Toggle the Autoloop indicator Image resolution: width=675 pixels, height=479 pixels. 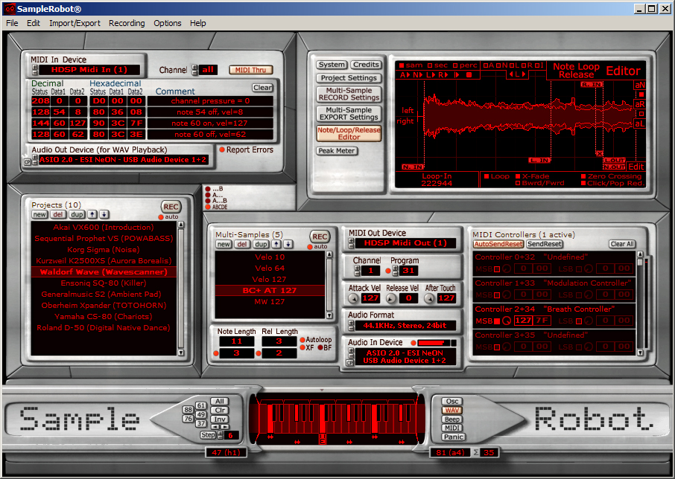tap(302, 339)
